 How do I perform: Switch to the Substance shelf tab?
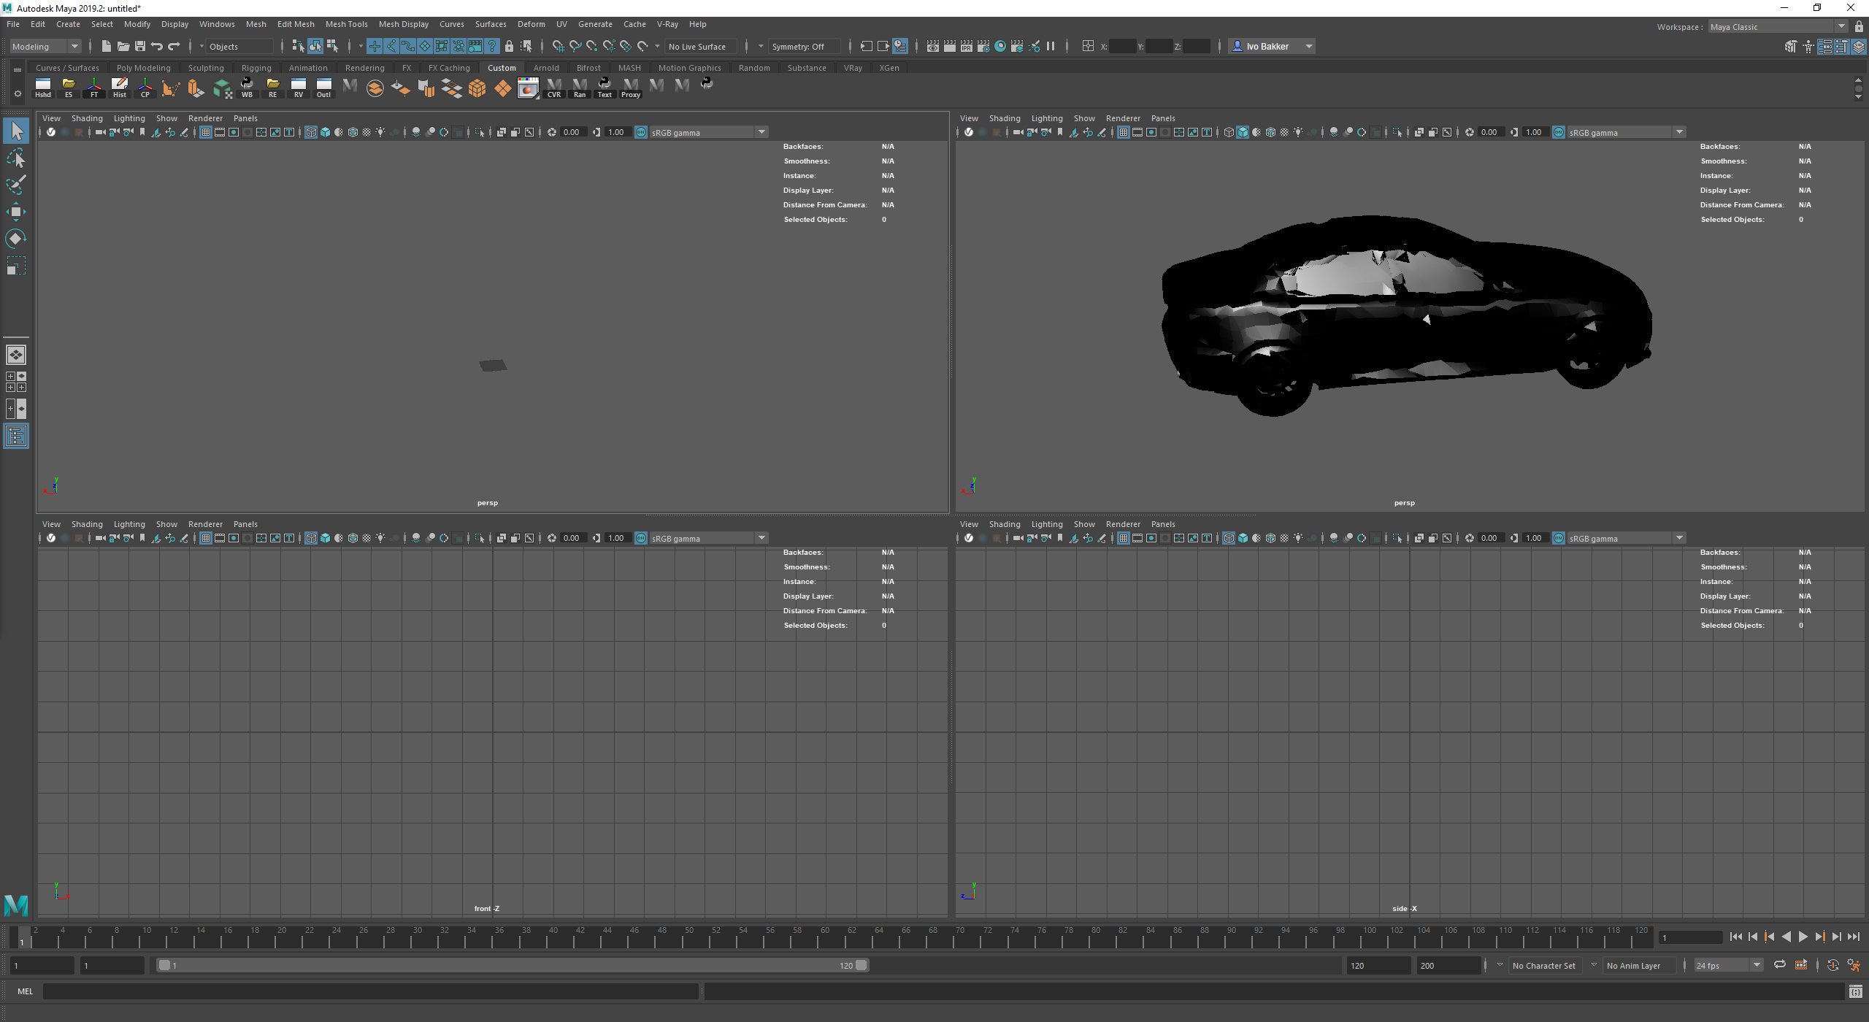point(807,68)
